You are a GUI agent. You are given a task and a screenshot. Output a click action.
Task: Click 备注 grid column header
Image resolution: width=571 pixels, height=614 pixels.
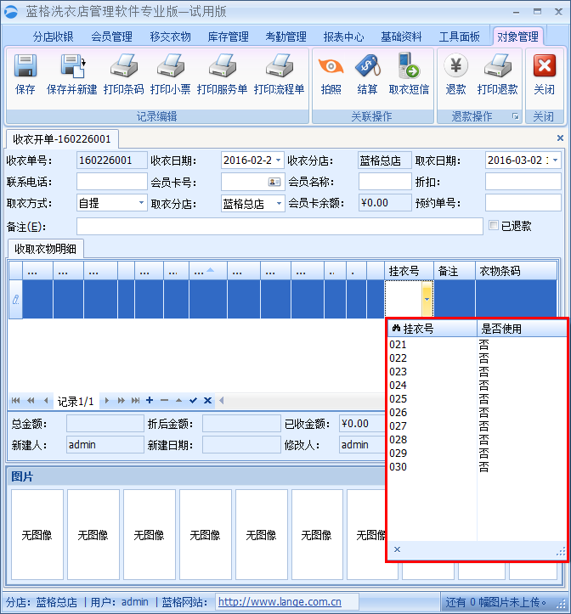(455, 271)
